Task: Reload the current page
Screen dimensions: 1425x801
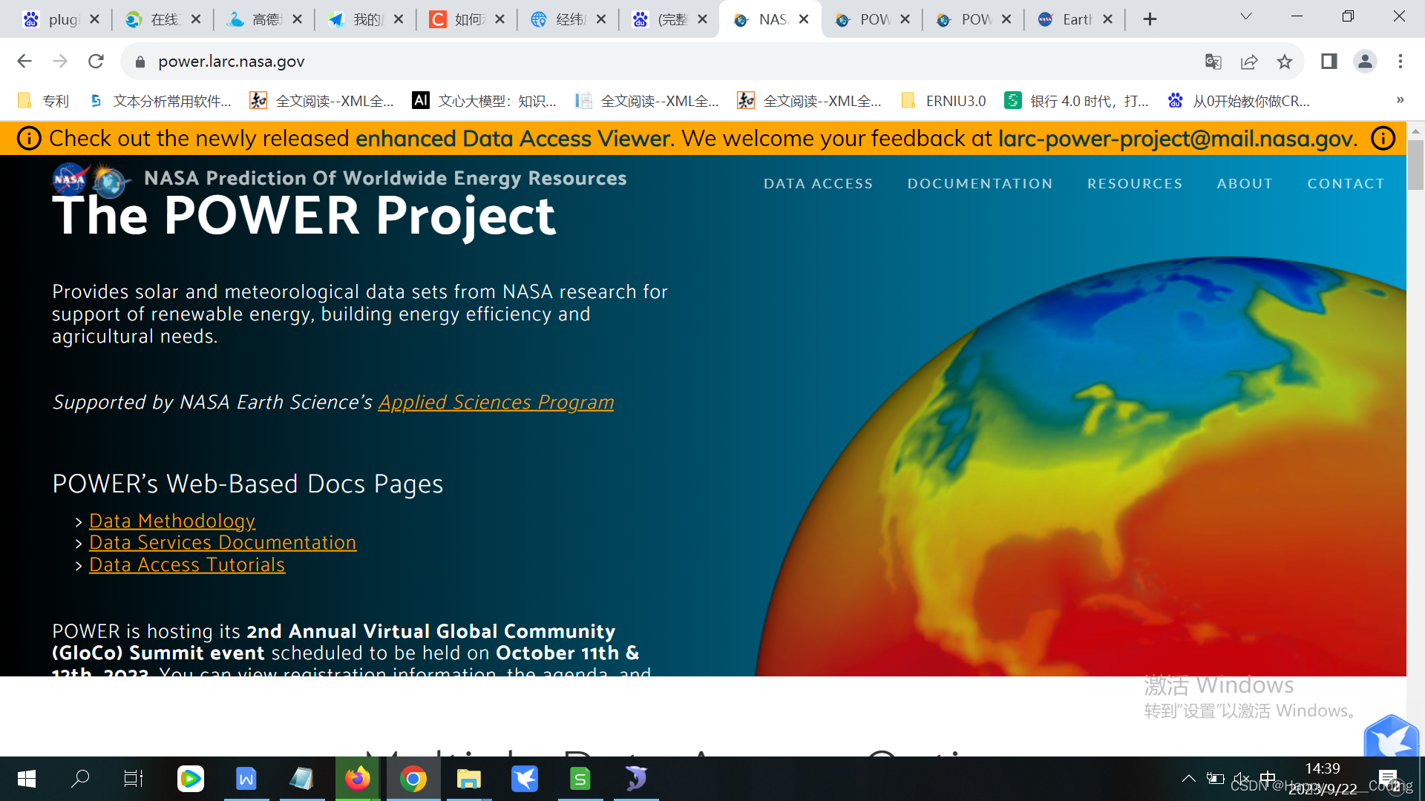Action: click(96, 62)
